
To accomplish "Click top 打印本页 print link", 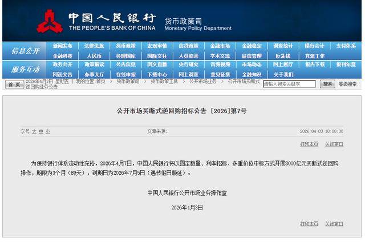I will pos(309,144).
